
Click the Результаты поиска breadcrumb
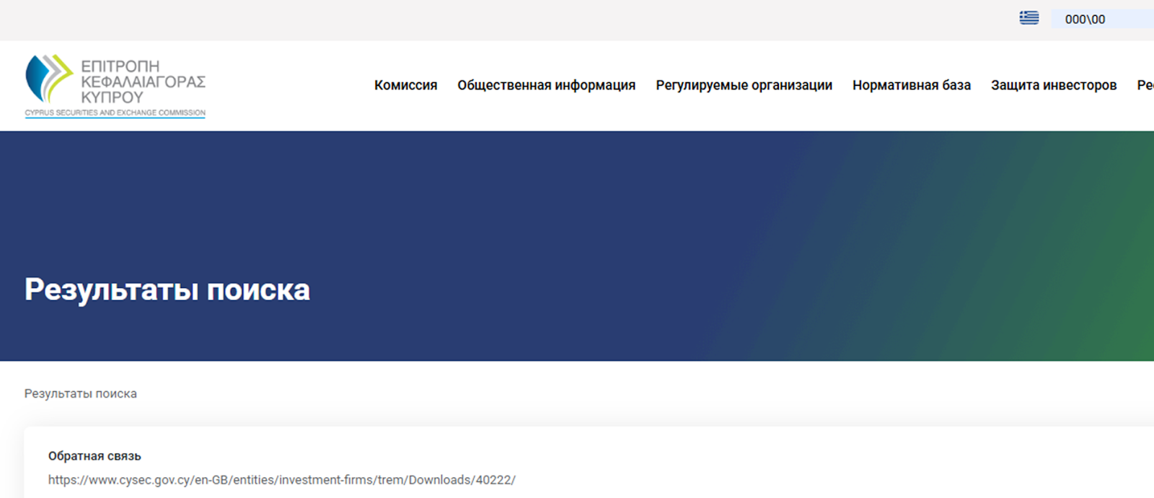80,393
